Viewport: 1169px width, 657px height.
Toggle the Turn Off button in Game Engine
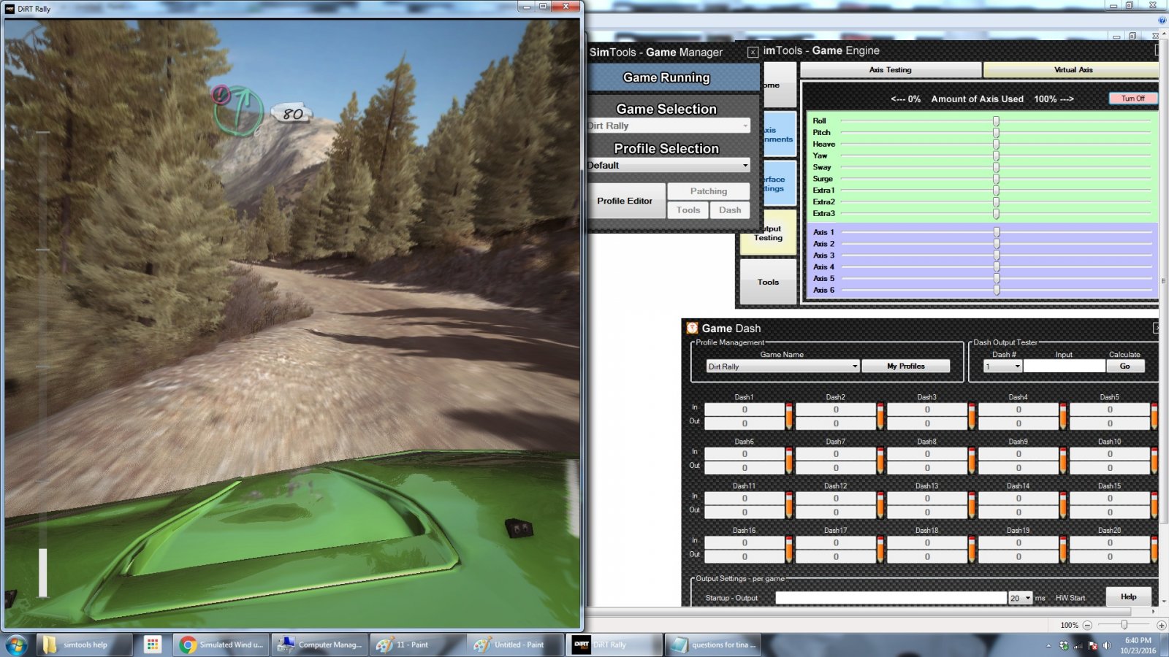(1133, 99)
